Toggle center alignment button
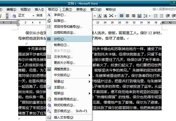Image resolution: width=176 pixels, height=121 pixels. coord(128,16)
